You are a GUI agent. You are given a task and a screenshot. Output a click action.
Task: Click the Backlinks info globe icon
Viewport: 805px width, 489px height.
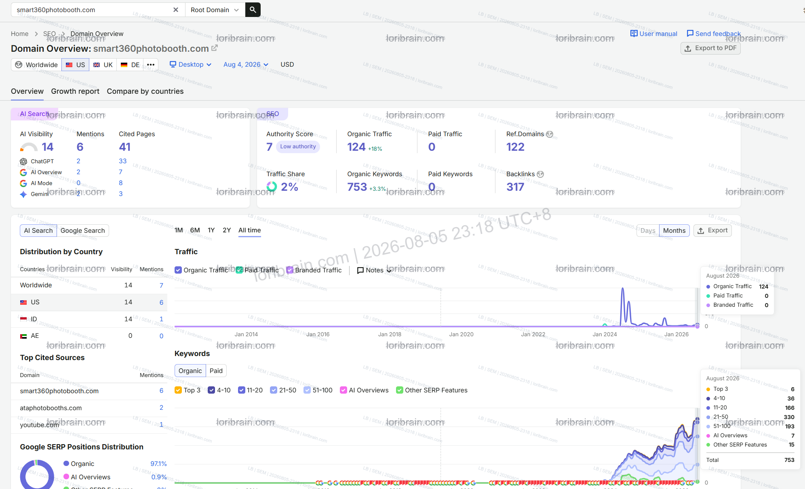pos(540,174)
